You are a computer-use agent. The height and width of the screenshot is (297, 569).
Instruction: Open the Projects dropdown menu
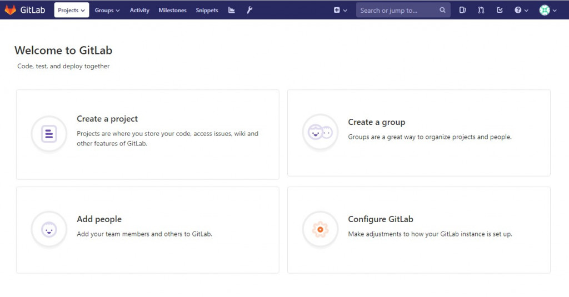click(x=72, y=10)
